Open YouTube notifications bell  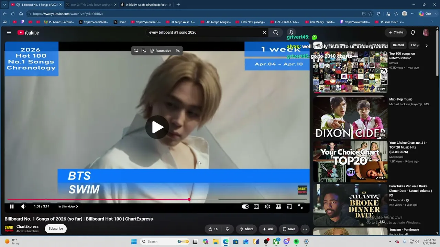click(413, 32)
